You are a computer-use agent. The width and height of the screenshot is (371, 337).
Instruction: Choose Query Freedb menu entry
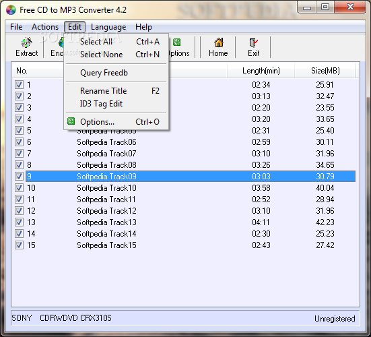[116, 73]
